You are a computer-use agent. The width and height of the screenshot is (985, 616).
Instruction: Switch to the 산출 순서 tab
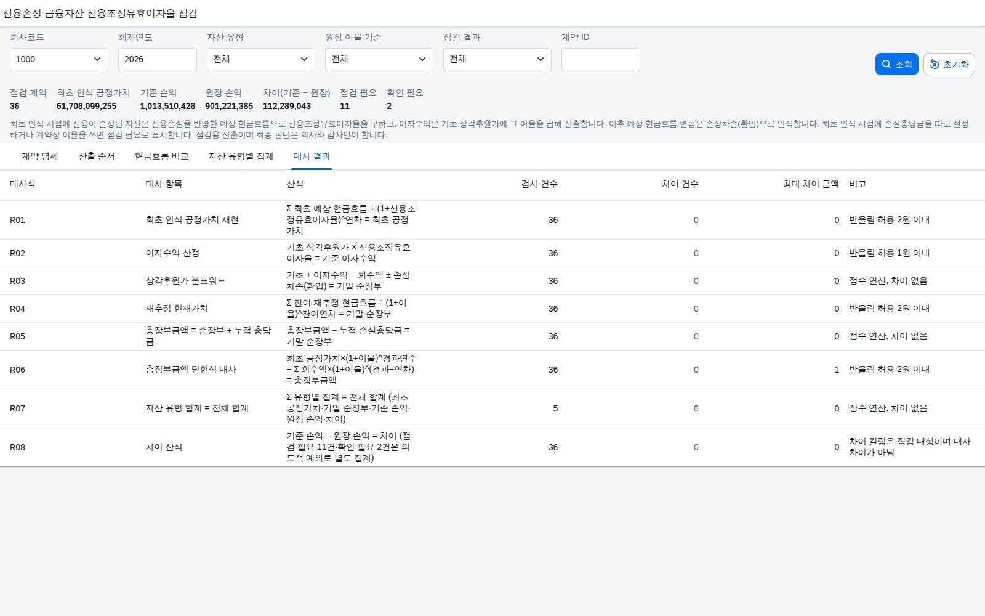[x=97, y=156]
